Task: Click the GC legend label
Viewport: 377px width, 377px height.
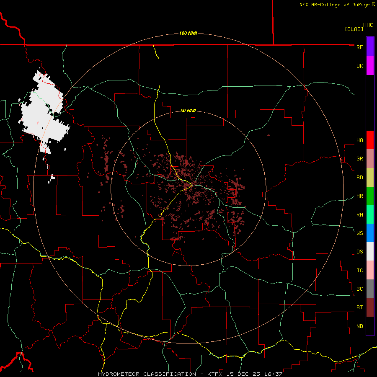Action: pyautogui.click(x=359, y=289)
